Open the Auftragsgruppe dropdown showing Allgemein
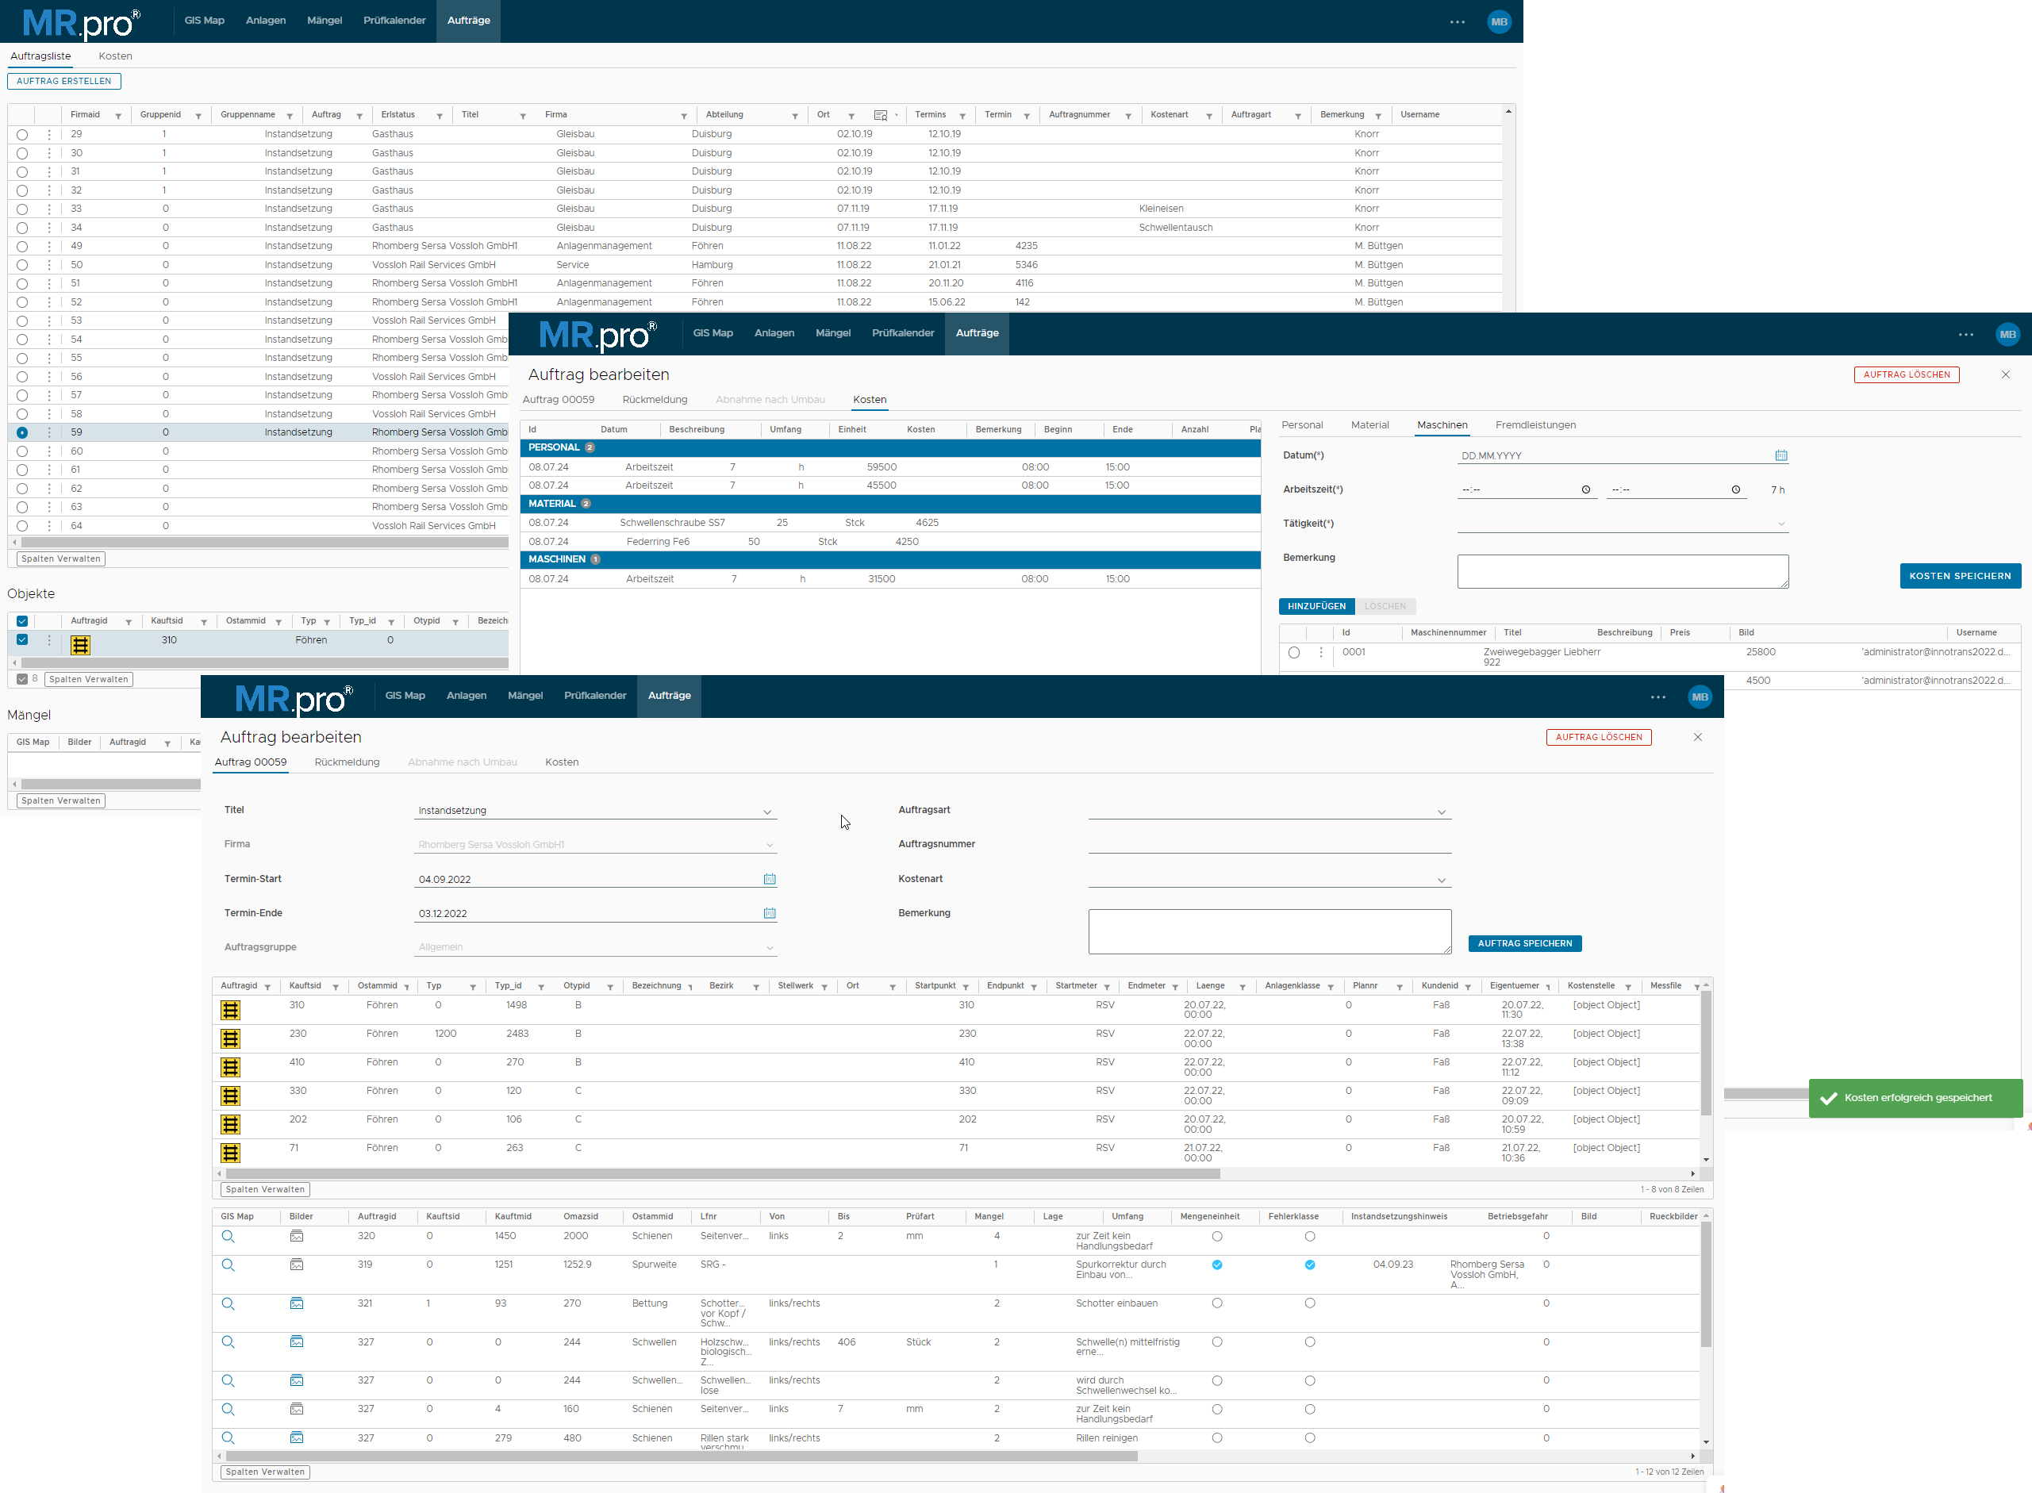This screenshot has width=2032, height=1493. pyautogui.click(x=596, y=947)
